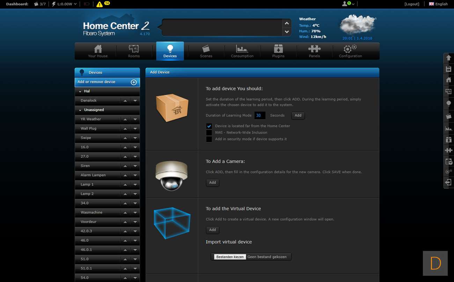Image resolution: width=454 pixels, height=282 pixels.
Task: Uncheck Device is located far from Home Center
Action: (x=209, y=126)
